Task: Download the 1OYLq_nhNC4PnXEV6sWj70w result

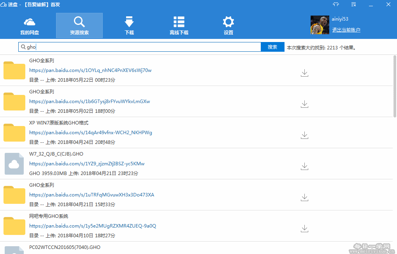Action: click(304, 73)
